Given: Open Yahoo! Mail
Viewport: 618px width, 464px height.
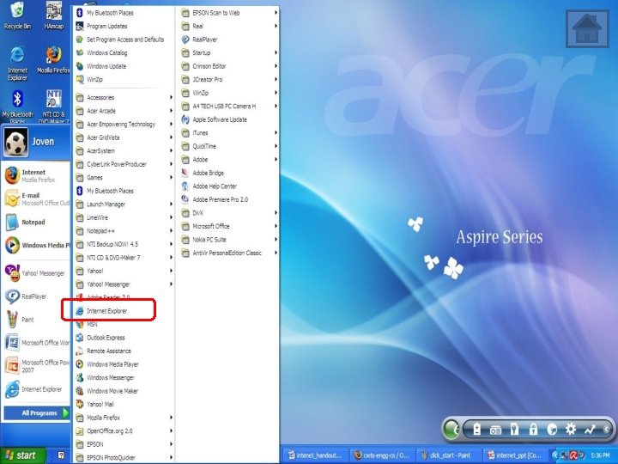Looking at the screenshot, I should click(124, 405).
